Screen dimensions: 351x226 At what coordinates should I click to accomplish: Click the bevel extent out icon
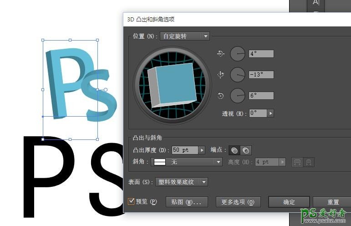pyautogui.click(x=298, y=162)
